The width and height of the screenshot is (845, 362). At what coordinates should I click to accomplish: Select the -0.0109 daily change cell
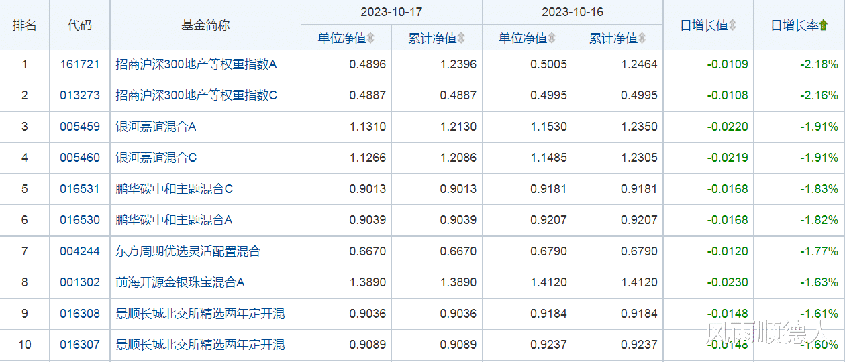(709, 65)
